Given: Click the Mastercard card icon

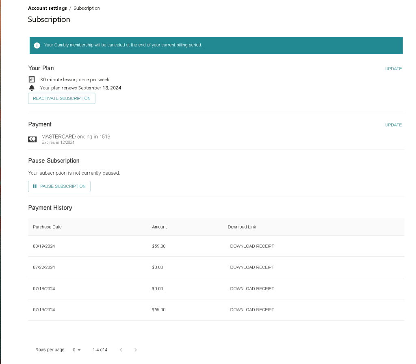Looking at the screenshot, I should coord(32,139).
